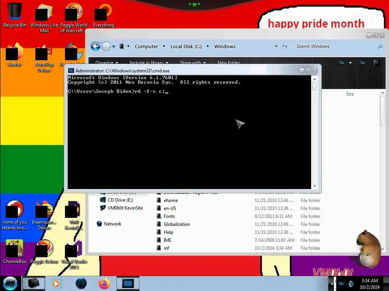
Task: Open the VM0 KevinSi... desktop icon
Action: [74, 215]
